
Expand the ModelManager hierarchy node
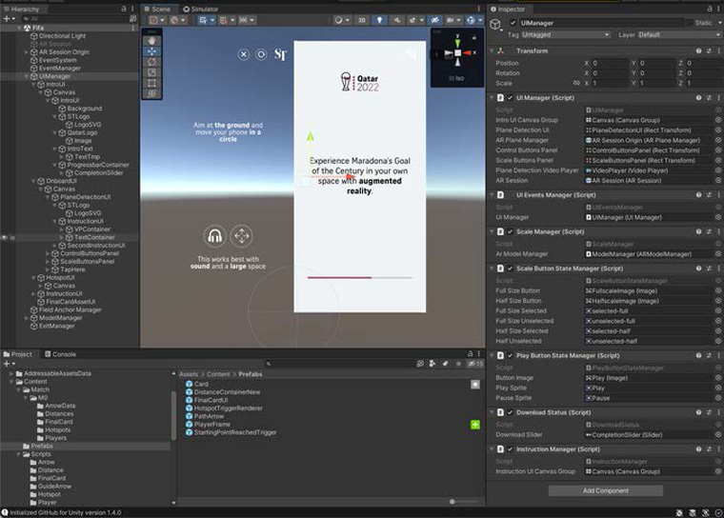point(27,318)
